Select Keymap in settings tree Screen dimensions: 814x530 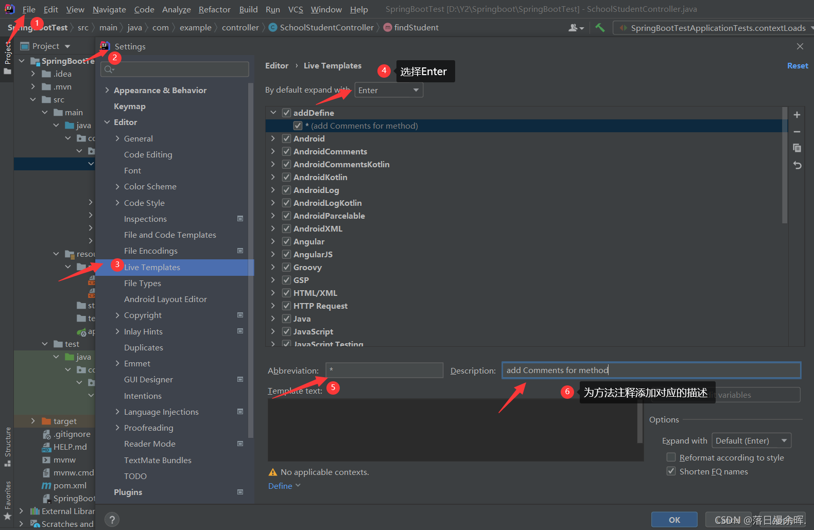coord(130,106)
